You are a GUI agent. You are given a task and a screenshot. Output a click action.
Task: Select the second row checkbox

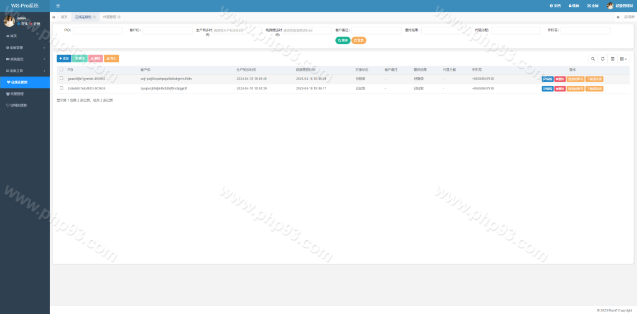click(61, 88)
